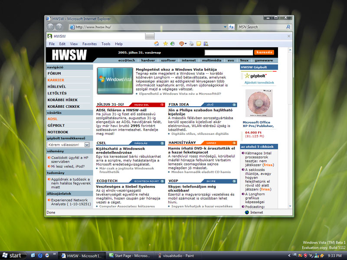Click the arrow icon on WAREZ banner
This screenshot has height=260, width=347.
pyautogui.click(x=234, y=143)
